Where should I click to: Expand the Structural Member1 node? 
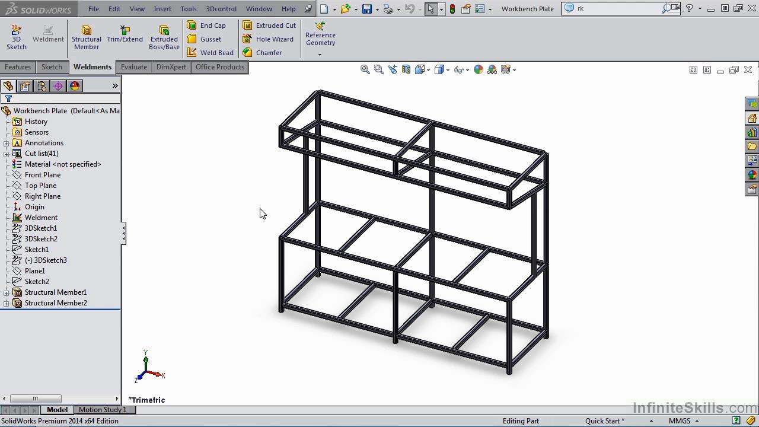click(x=6, y=292)
